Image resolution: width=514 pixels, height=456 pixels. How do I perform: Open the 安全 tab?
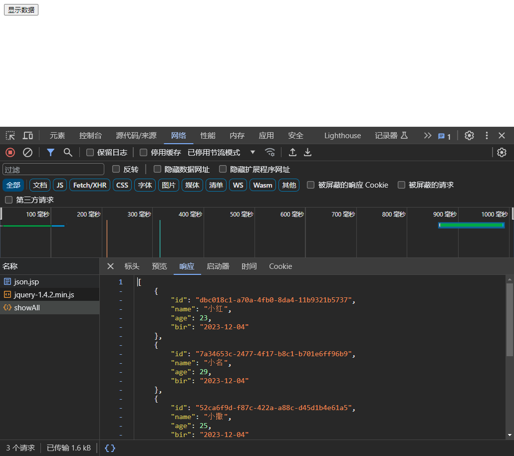point(296,135)
